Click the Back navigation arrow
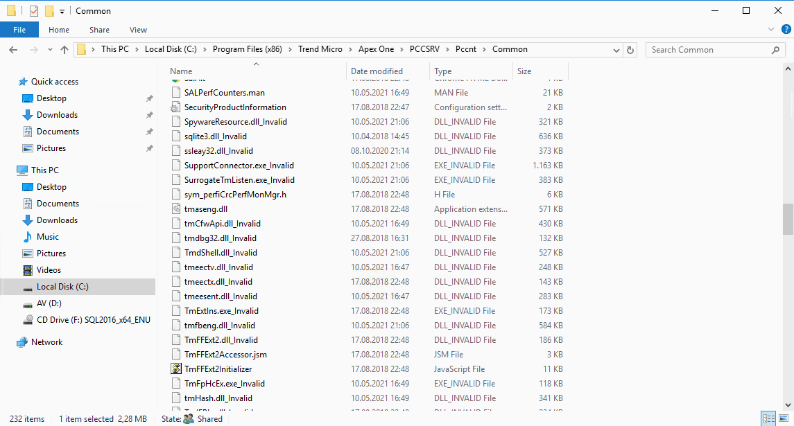 click(x=13, y=50)
